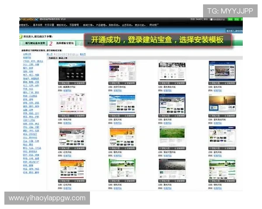Open the 网站推广 menu item

[x=154, y=25]
